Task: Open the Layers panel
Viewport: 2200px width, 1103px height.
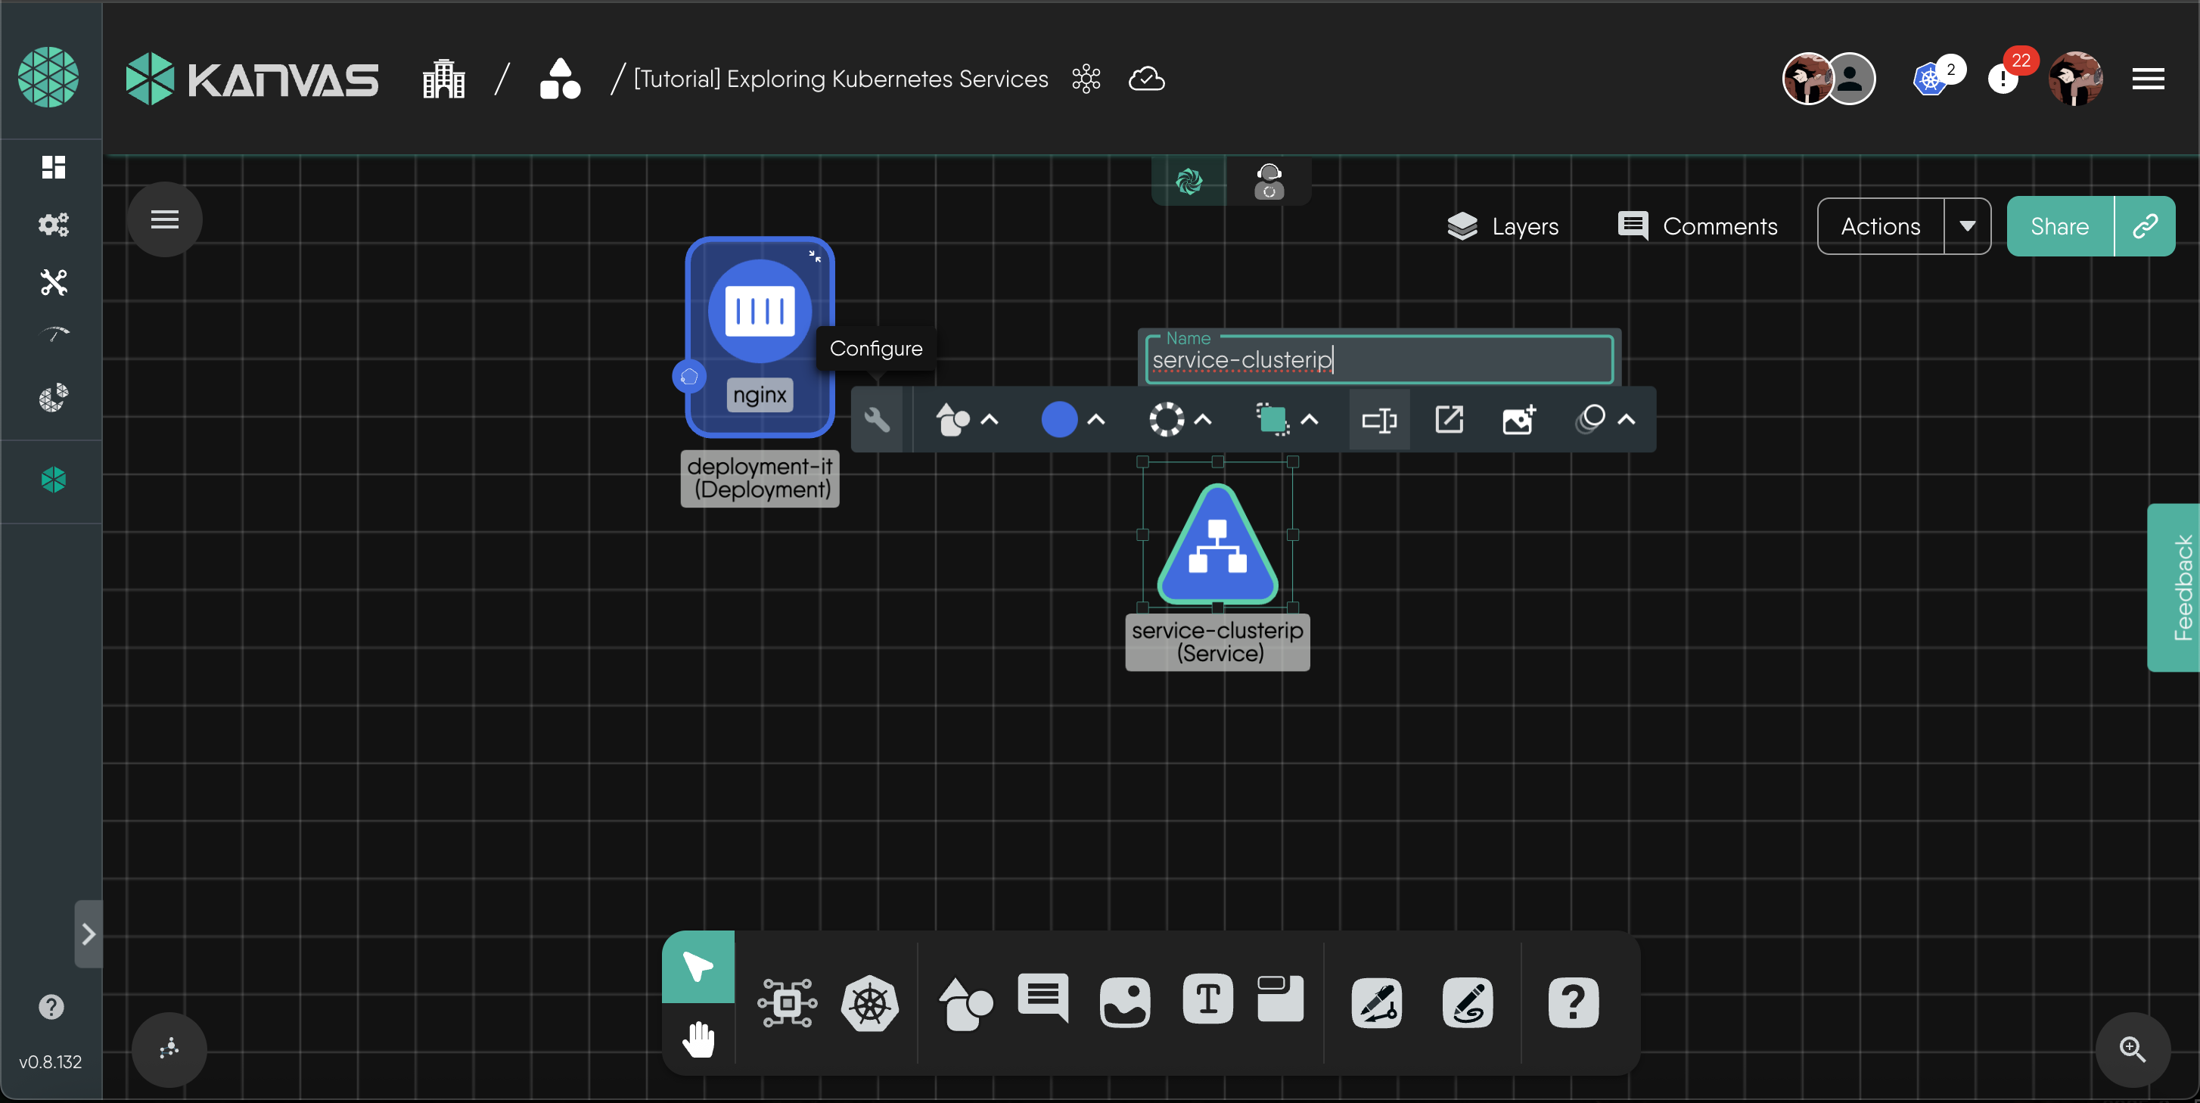Action: (1503, 226)
